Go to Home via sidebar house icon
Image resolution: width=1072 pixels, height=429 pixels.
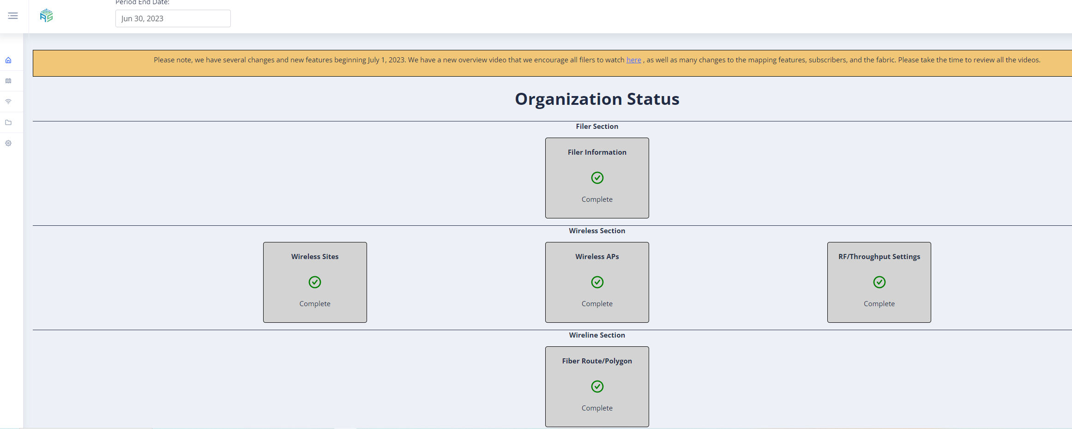[x=8, y=60]
